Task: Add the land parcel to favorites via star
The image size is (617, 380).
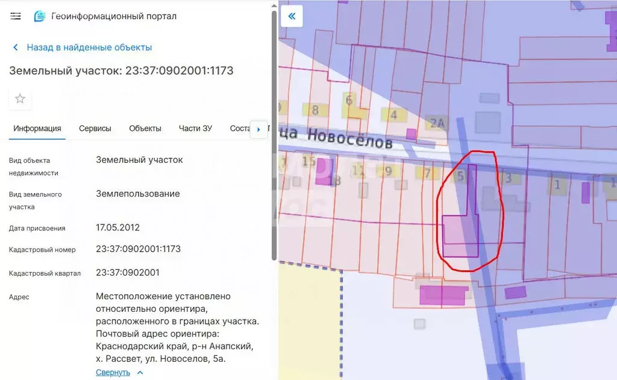Action: point(20,98)
